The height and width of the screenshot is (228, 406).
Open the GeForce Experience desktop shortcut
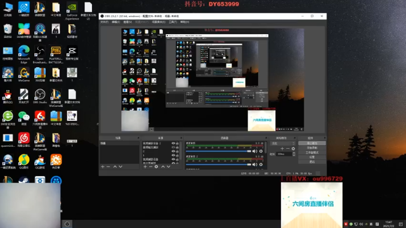[72, 11]
